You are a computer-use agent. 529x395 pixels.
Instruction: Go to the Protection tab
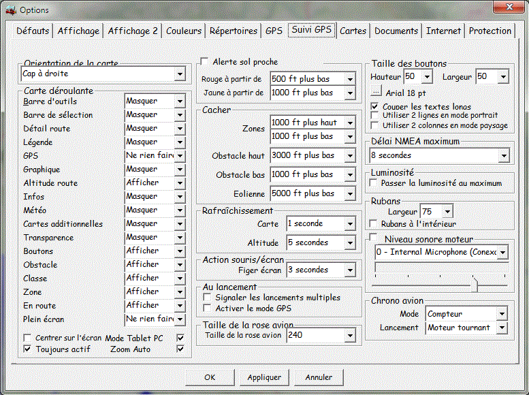[x=490, y=31]
